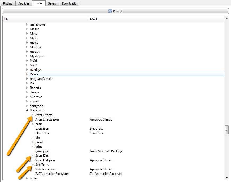Expand the Solar folder
231x182 pixels.
(x=27, y=178)
